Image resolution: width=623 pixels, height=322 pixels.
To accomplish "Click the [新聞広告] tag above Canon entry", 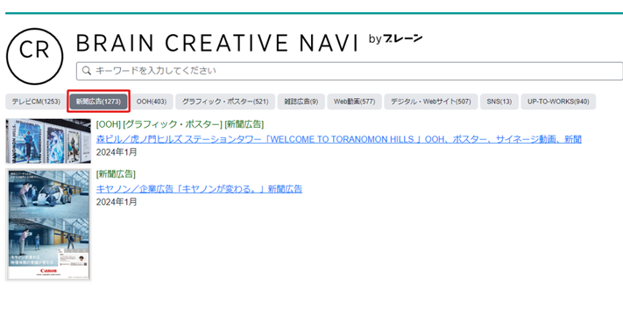I will [116, 174].
